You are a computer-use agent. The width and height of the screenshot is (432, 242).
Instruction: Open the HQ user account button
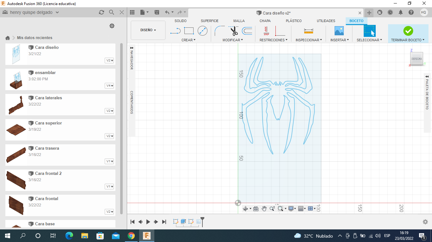click(424, 12)
